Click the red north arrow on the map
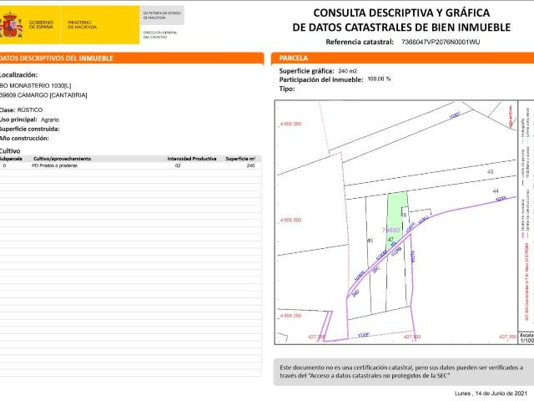Viewport: 534px width, 401px height. (511, 117)
